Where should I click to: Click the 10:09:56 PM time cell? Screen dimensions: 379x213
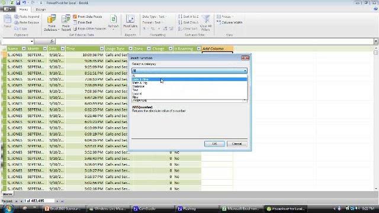[x=85, y=55]
